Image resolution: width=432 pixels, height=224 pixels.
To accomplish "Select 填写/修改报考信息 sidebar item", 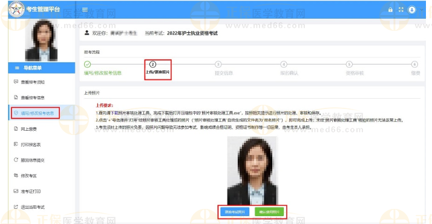I will pyautogui.click(x=35, y=113).
